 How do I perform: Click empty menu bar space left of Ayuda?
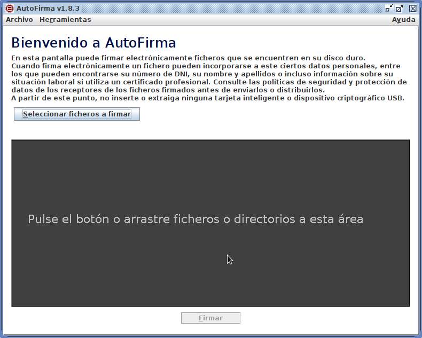240,20
